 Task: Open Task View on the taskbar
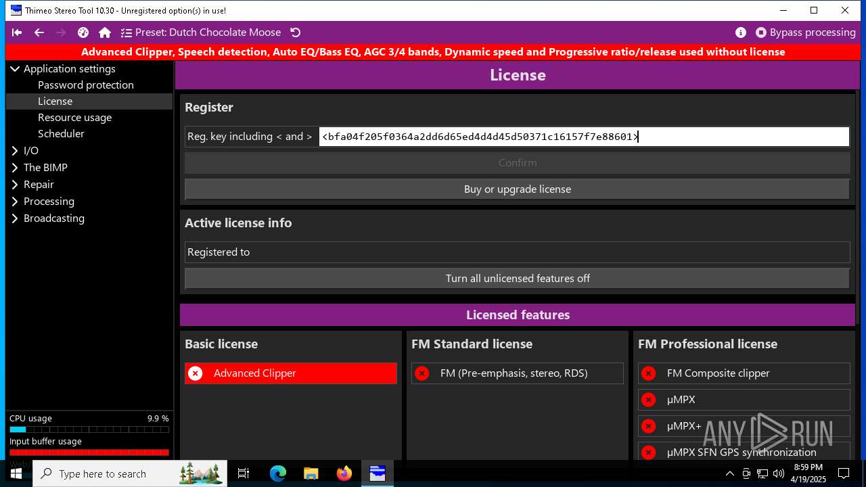(x=244, y=473)
